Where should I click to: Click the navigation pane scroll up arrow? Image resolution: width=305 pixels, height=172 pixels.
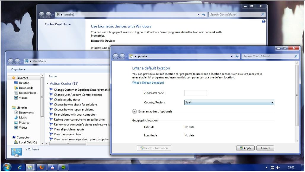42,75
